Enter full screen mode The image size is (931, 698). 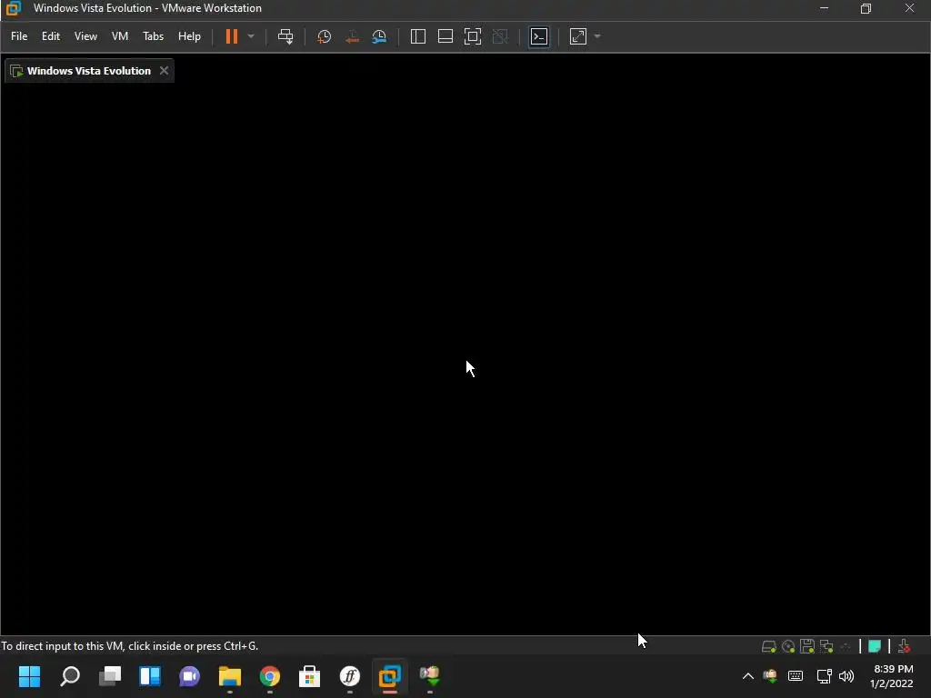tap(473, 36)
